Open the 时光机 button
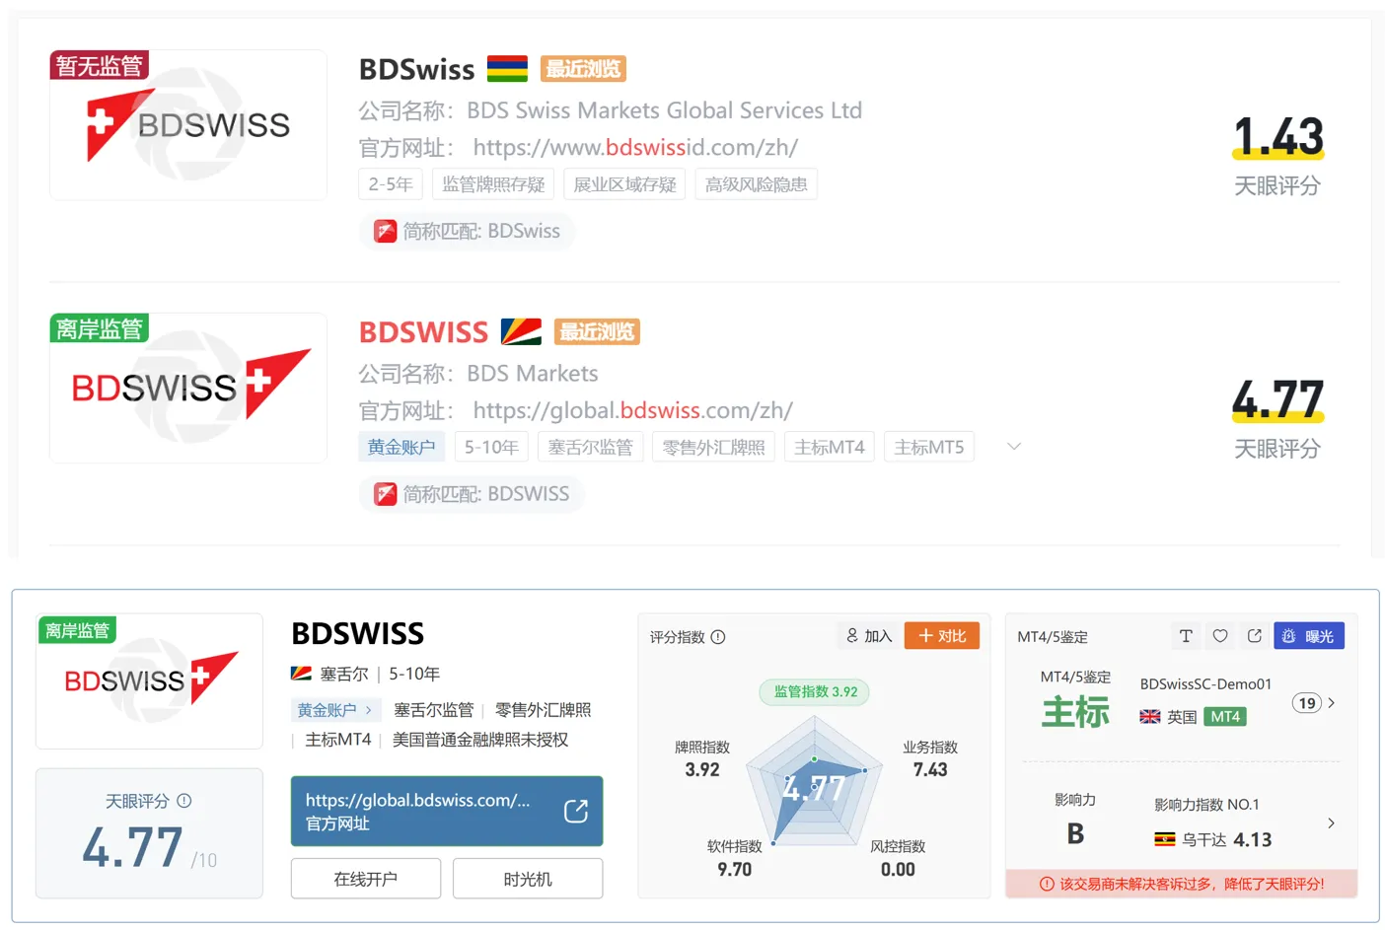This screenshot has height=930, width=1385. pos(528,879)
